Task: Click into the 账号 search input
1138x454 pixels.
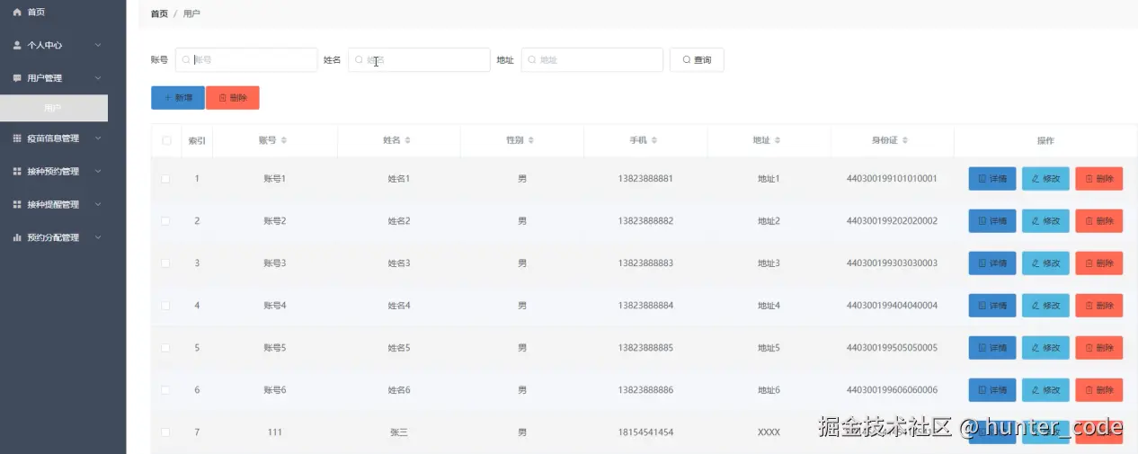Action: pyautogui.click(x=246, y=60)
